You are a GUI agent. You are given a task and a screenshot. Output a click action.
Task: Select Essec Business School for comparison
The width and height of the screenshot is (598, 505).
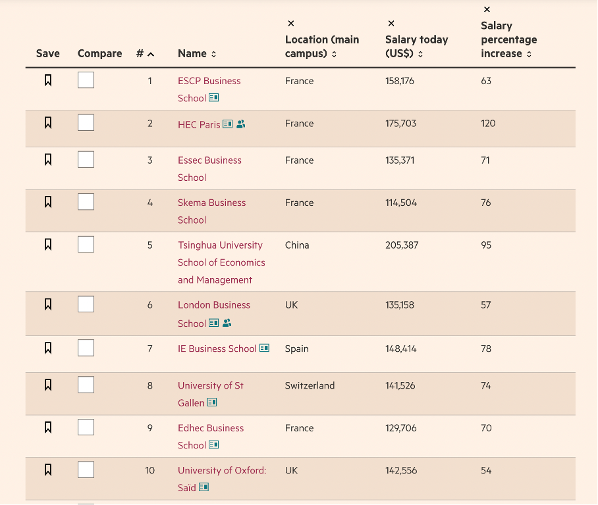(86, 160)
